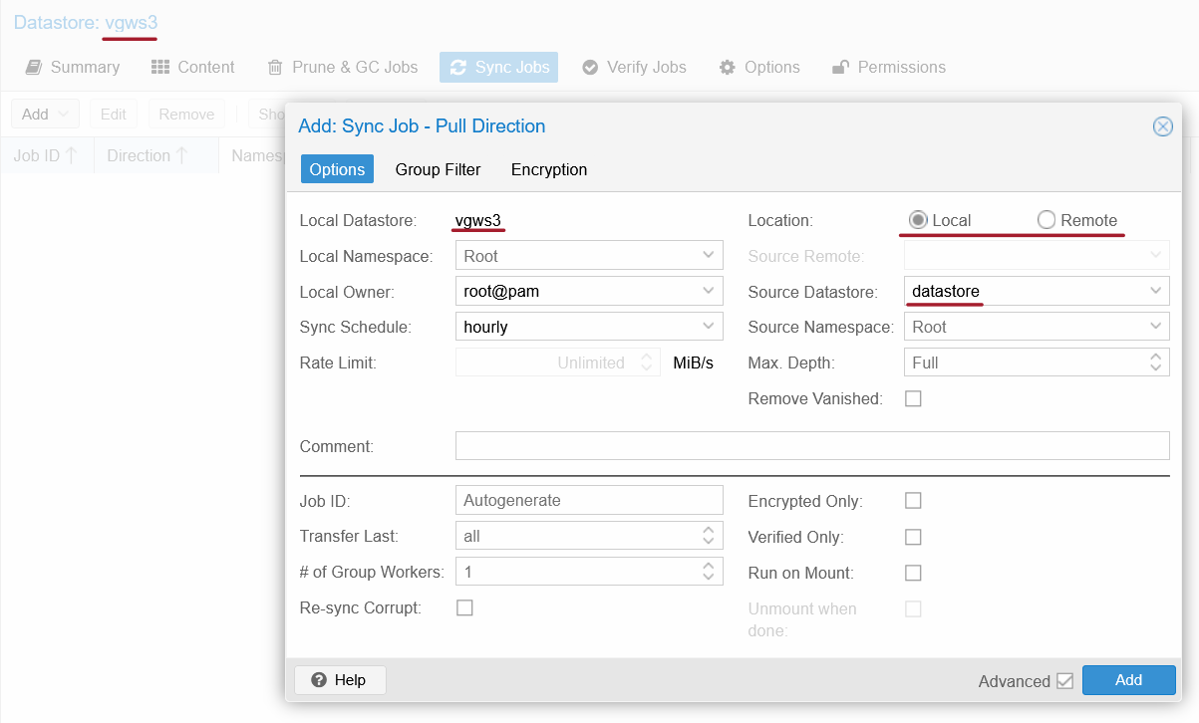Uncheck the Advanced checkbox

1064,681
